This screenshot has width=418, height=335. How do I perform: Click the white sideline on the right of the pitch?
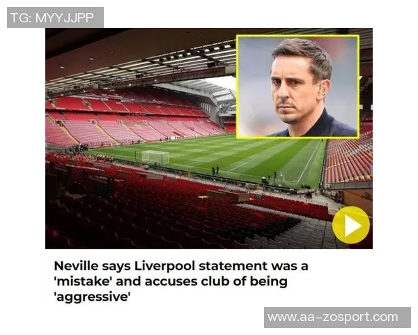(x=309, y=161)
